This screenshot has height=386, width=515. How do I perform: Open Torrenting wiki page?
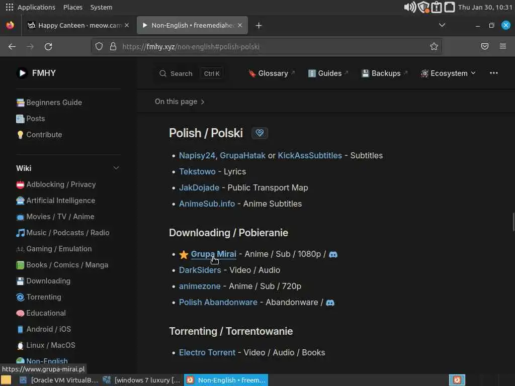click(x=39, y=297)
